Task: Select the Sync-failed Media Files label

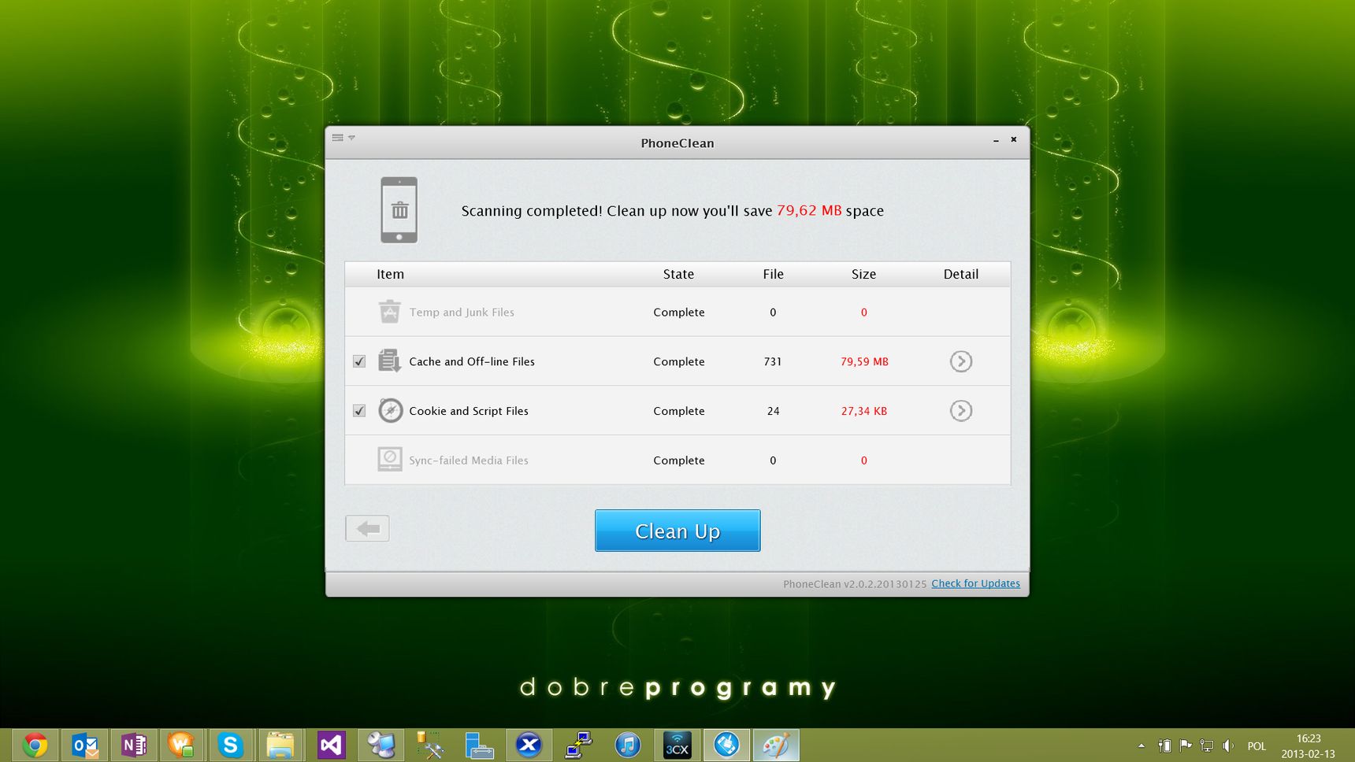Action: (469, 461)
